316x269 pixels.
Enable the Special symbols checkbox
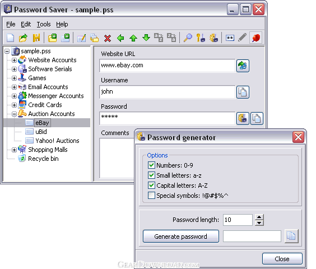151,195
